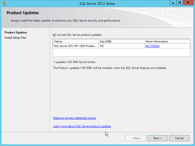Close the SQL Server 2012 Setup window
Image resolution: width=195 pixels, height=146 pixels.
point(188,3)
